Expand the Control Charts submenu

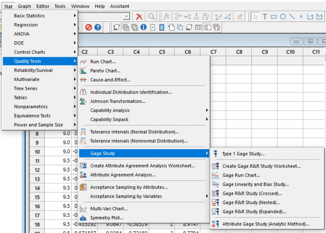[x=40, y=52]
